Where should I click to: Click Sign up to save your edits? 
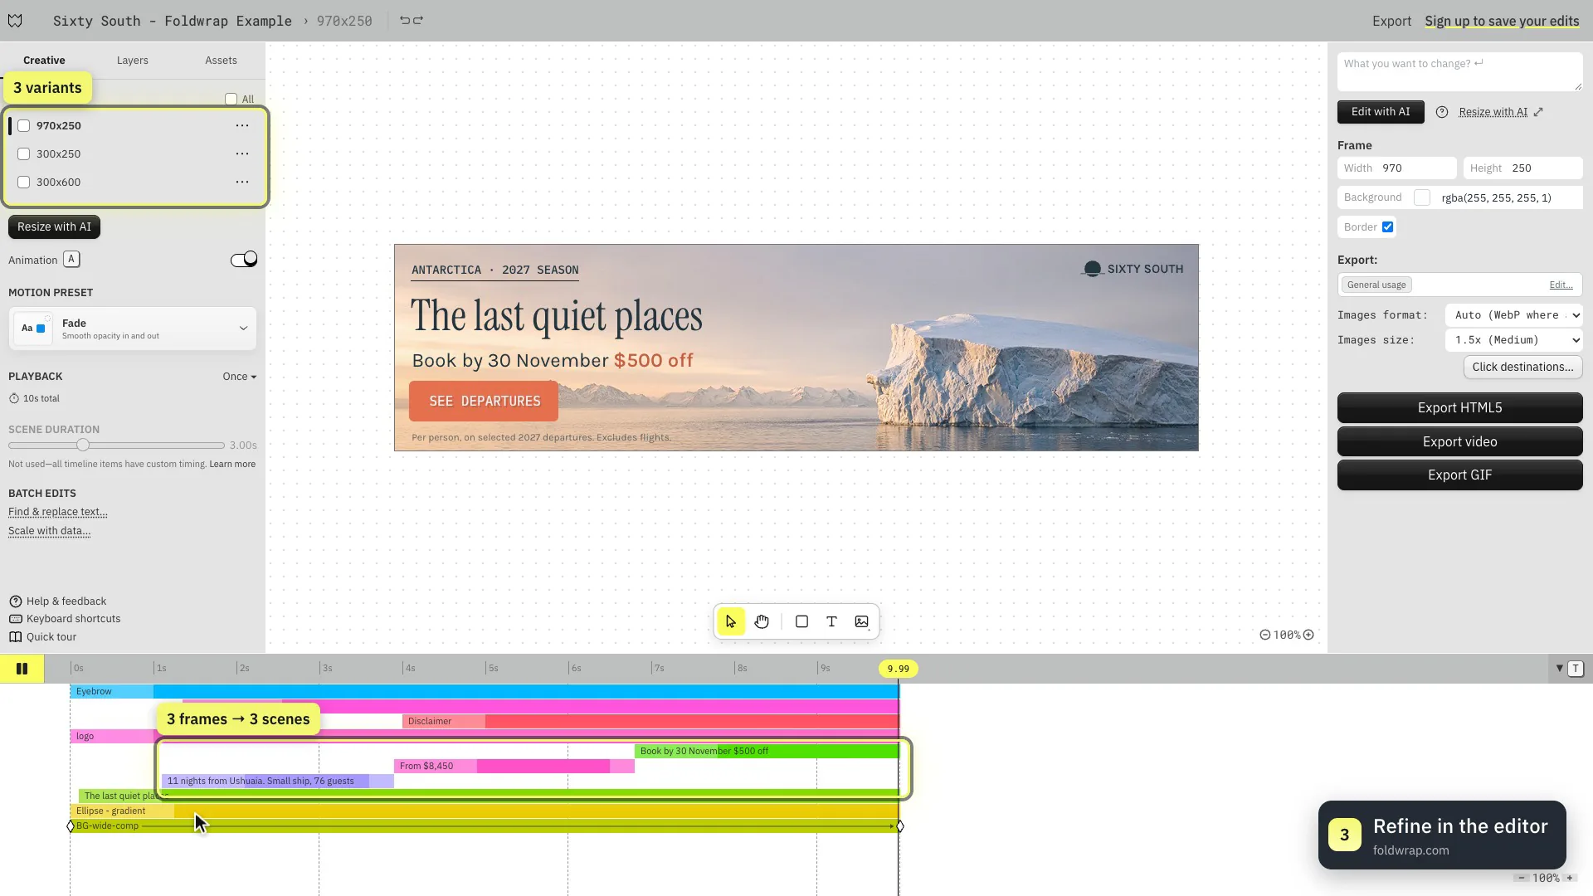[x=1502, y=21]
